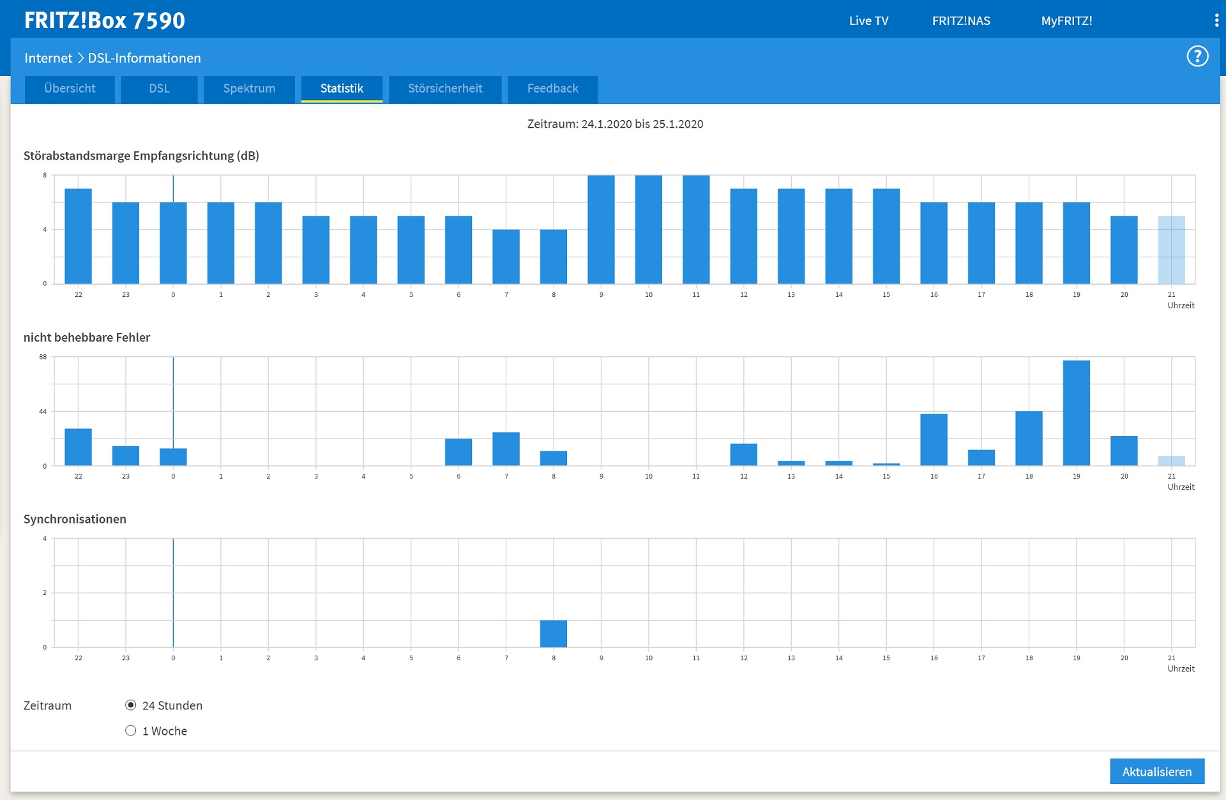Image resolution: width=1226 pixels, height=800 pixels.
Task: Click the FRITZ!Box 7590 logo title
Action: pyautogui.click(x=105, y=20)
